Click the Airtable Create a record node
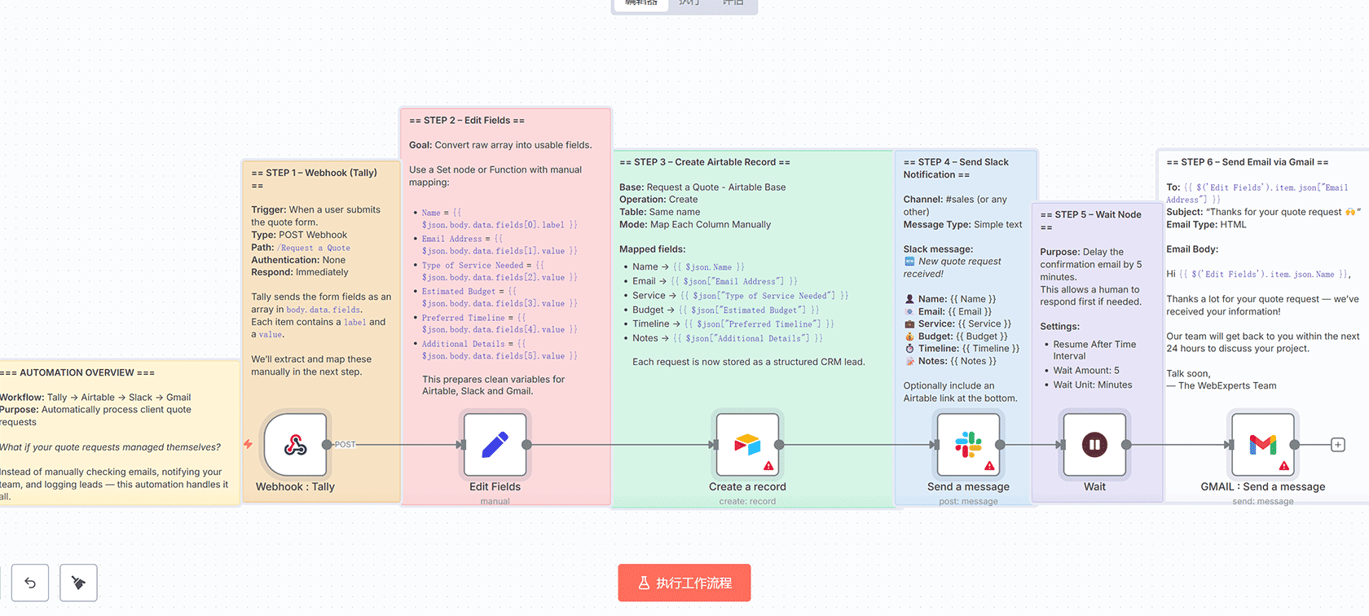 coord(746,444)
